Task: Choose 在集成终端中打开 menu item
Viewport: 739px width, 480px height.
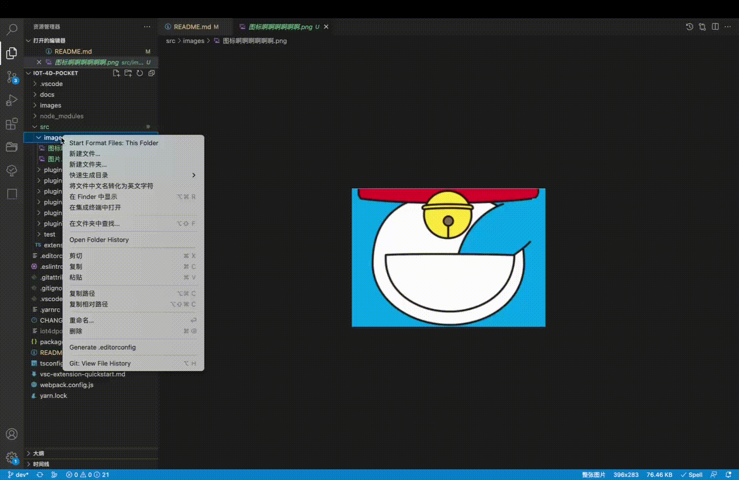Action: [x=133, y=207]
